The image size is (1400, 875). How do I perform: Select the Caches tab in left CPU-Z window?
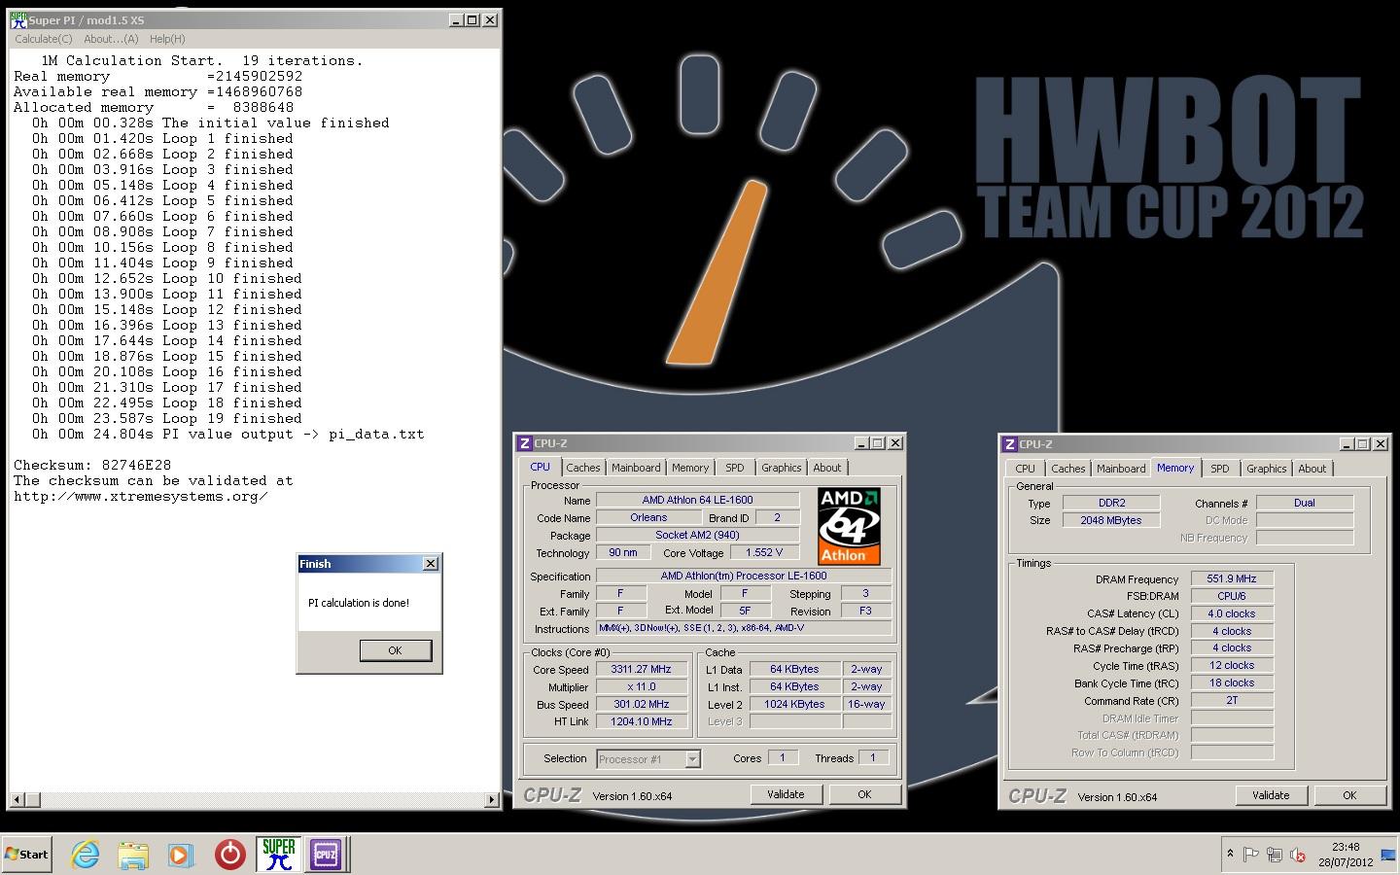583,468
